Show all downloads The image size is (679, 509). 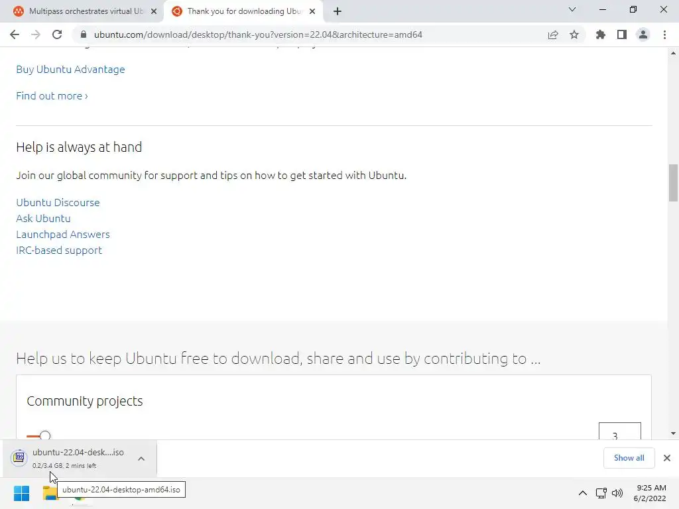(x=629, y=458)
